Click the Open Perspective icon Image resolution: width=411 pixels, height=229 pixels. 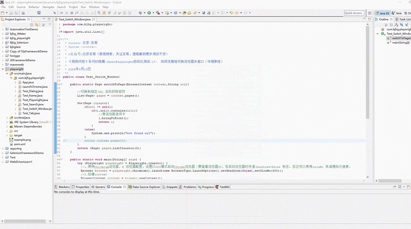369,13
